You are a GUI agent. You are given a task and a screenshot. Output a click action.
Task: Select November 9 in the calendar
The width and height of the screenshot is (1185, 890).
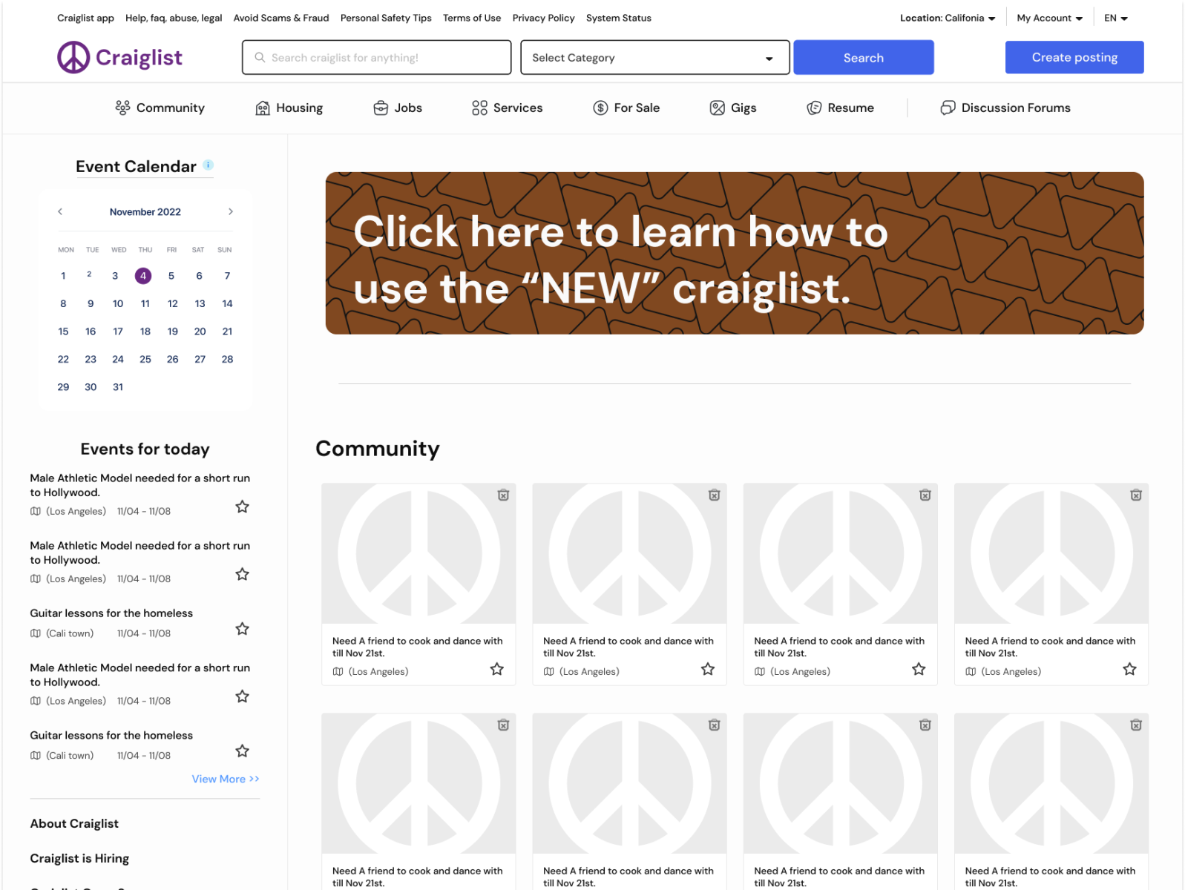pyautogui.click(x=91, y=303)
